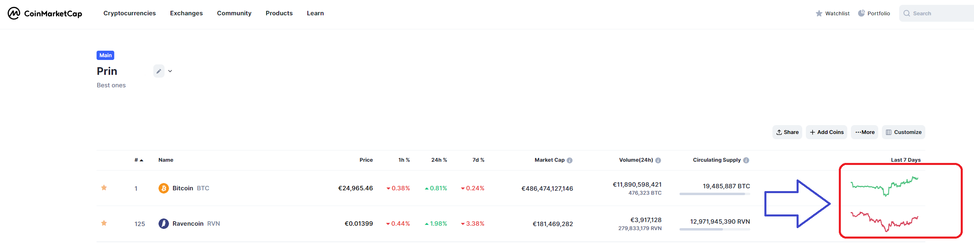Click Ravencoin circulating supply progress bar
This screenshot has height=243, width=974.
(715, 229)
